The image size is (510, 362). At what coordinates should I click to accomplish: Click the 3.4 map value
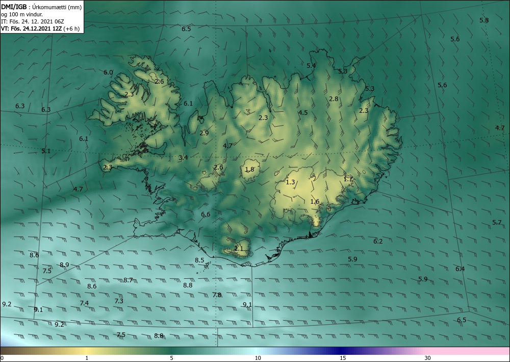click(183, 158)
